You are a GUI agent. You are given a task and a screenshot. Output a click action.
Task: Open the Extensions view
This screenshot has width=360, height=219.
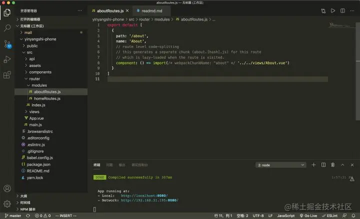[x=7, y=75]
